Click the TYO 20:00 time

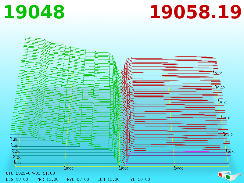139,179
